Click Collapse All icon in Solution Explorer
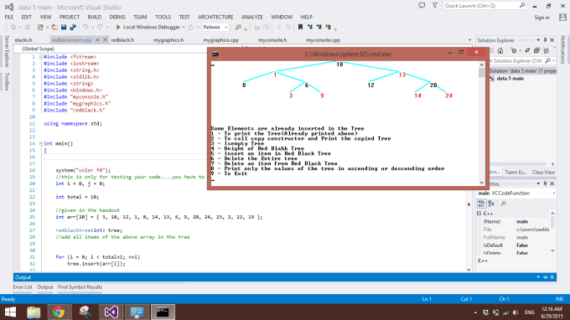Image resolution: width=570 pixels, height=320 pixels. click(536, 51)
